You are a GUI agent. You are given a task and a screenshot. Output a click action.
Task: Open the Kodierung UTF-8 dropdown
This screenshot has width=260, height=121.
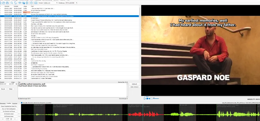tap(71, 3)
